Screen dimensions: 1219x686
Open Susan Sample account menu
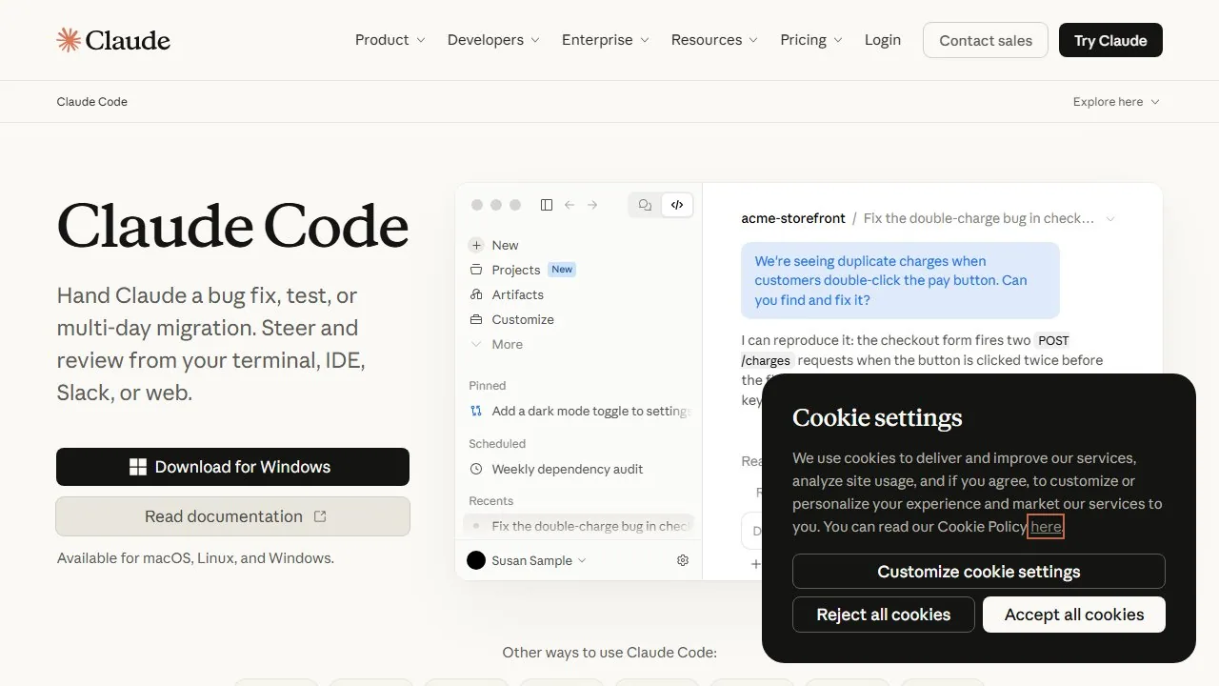[527, 560]
